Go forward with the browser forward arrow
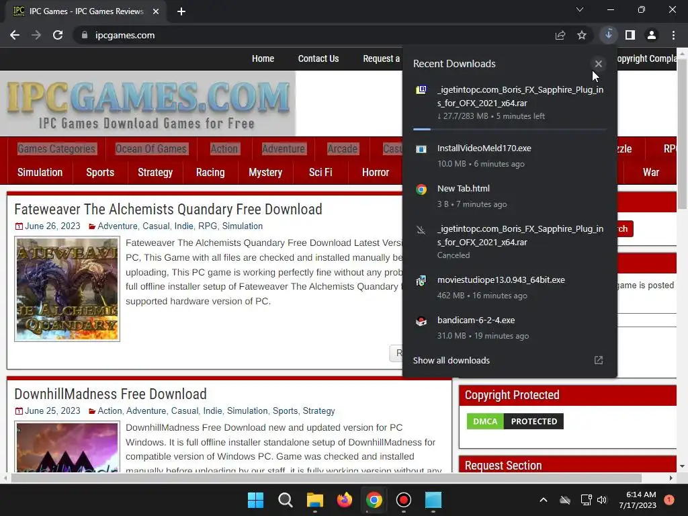Screen dimensions: 688x516 click(36, 35)
